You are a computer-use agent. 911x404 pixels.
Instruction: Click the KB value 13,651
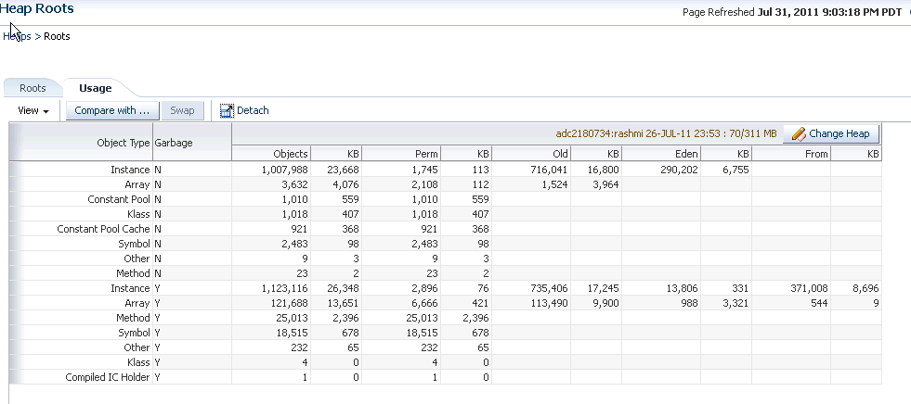(343, 303)
